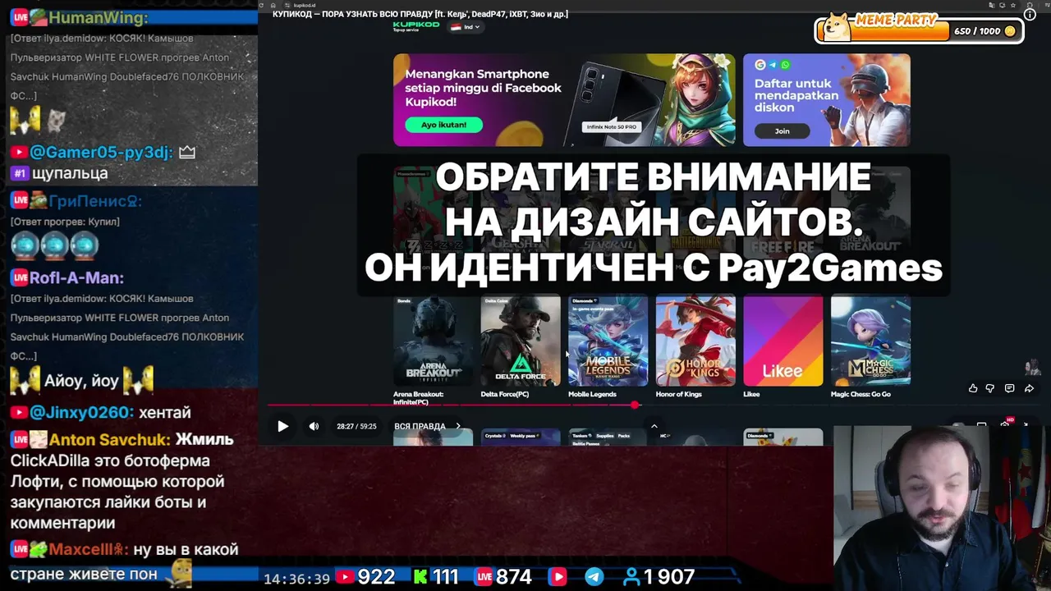Click the small channel avatar in the player
The image size is (1051, 591).
pos(1033,367)
